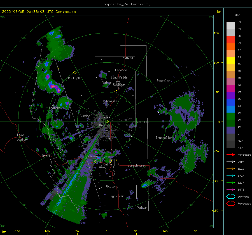Image resolution: width=252 pixels, height=235 pixels.
Task: Click the Innisfail label
Action: pyautogui.click(x=113, y=101)
